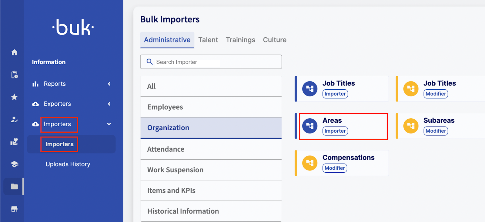Screen dimensions: 485x222
Task: Switch to the Trainings tab
Action: 240,40
